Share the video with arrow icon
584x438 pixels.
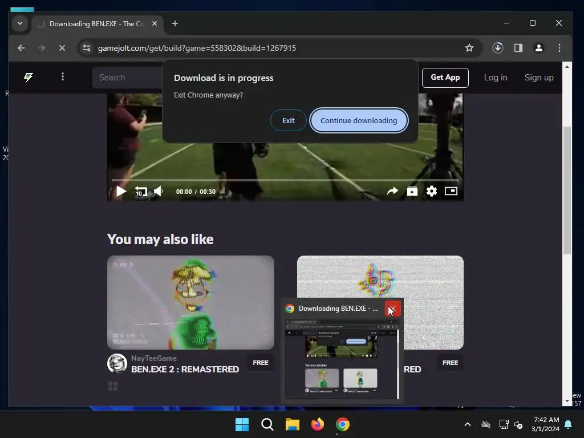point(392,191)
